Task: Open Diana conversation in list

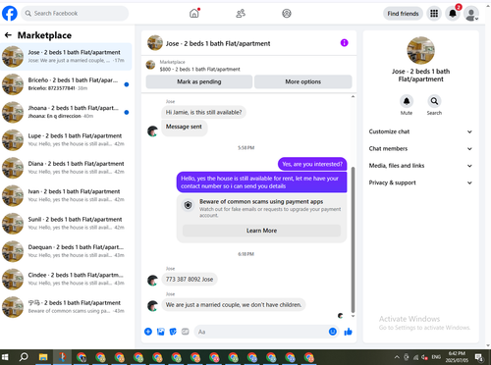Action: [x=66, y=168]
